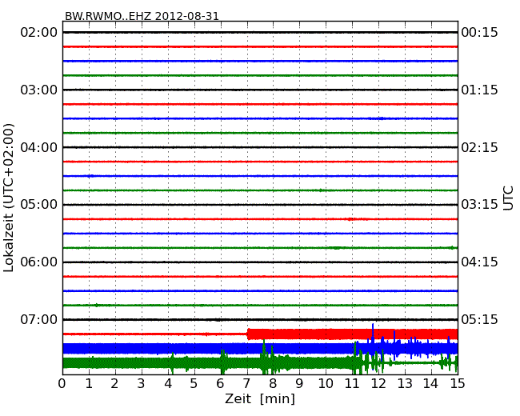This screenshot has width=520, height=416.
Task: Click the 11 minute tick label
Action: click(352, 384)
